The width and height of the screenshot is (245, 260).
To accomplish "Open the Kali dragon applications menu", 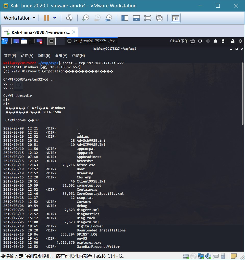I will tap(5, 41).
